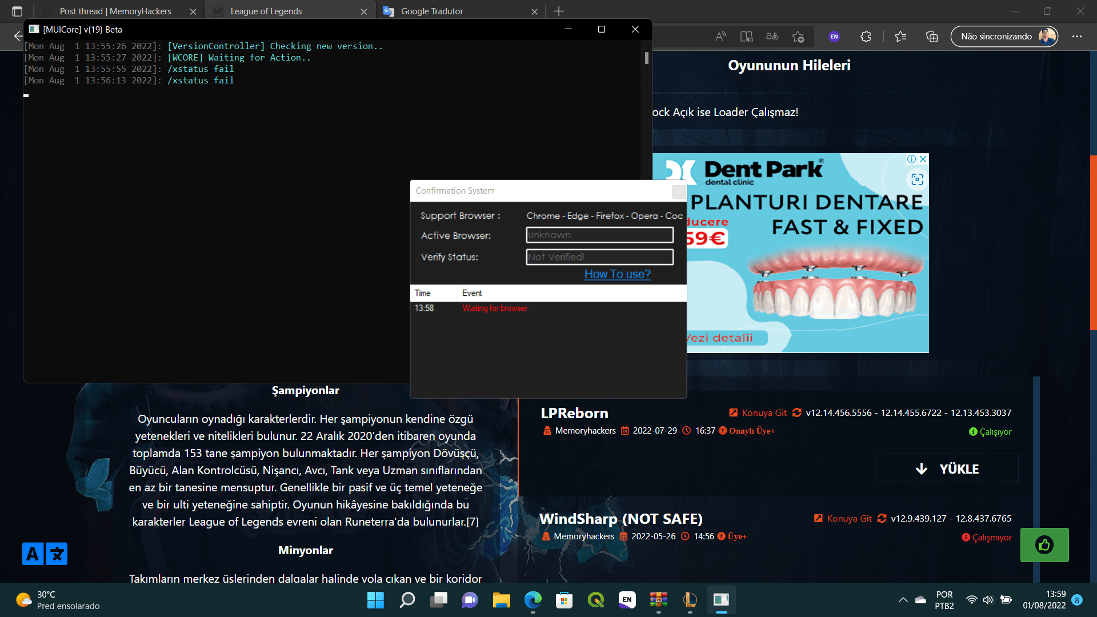Click the green thumbs-up button

(1044, 545)
